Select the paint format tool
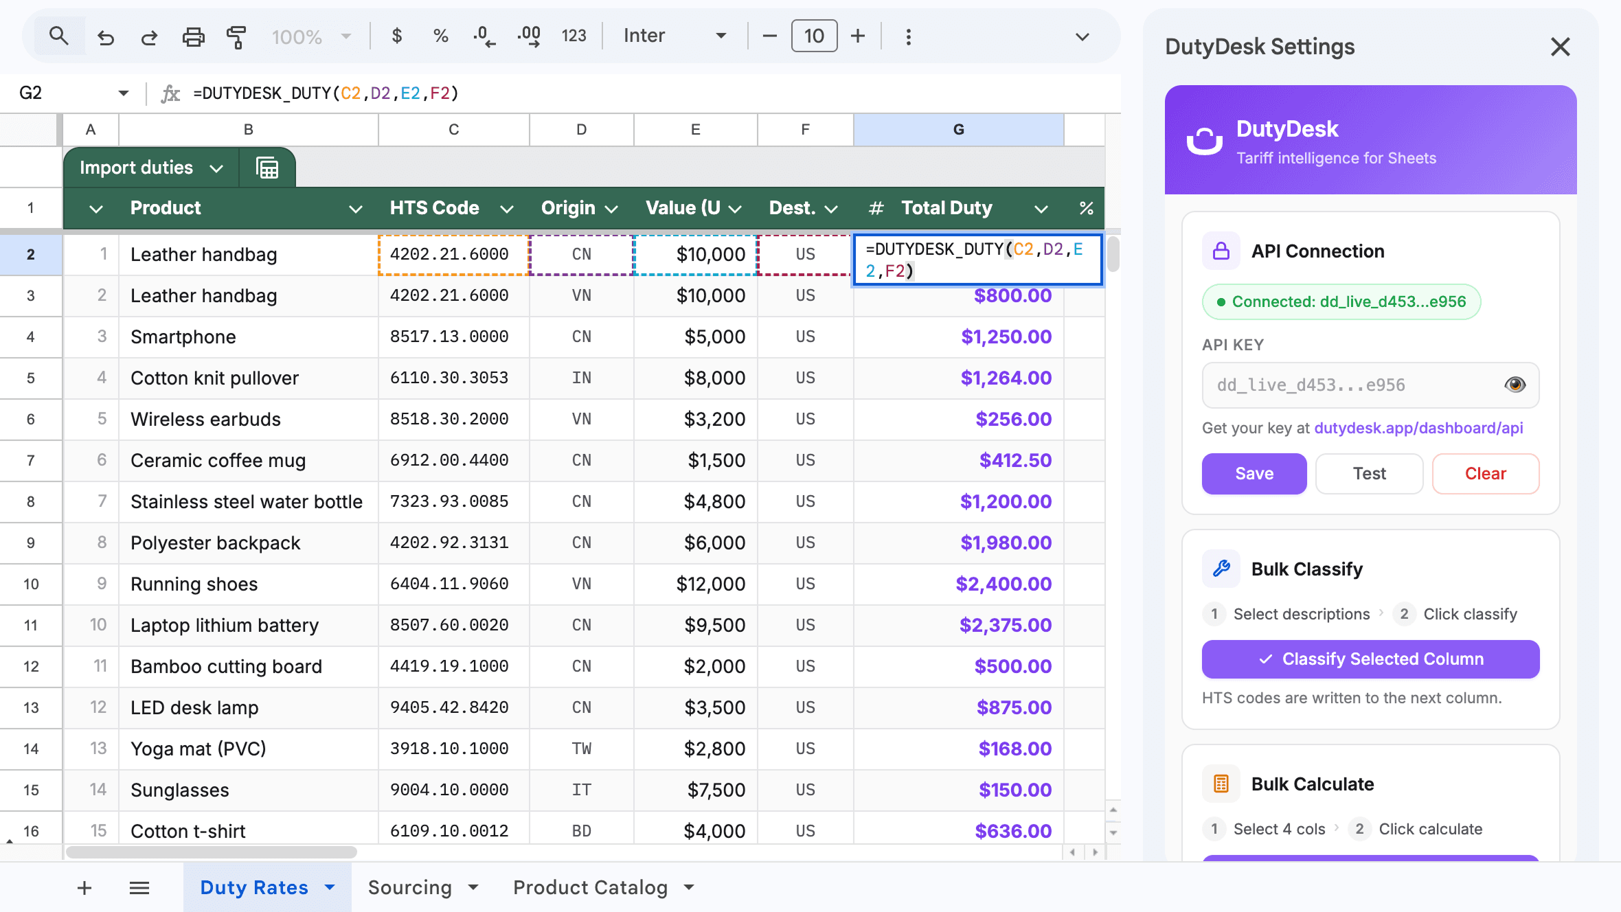Viewport: 1621px width, 912px height. (236, 36)
